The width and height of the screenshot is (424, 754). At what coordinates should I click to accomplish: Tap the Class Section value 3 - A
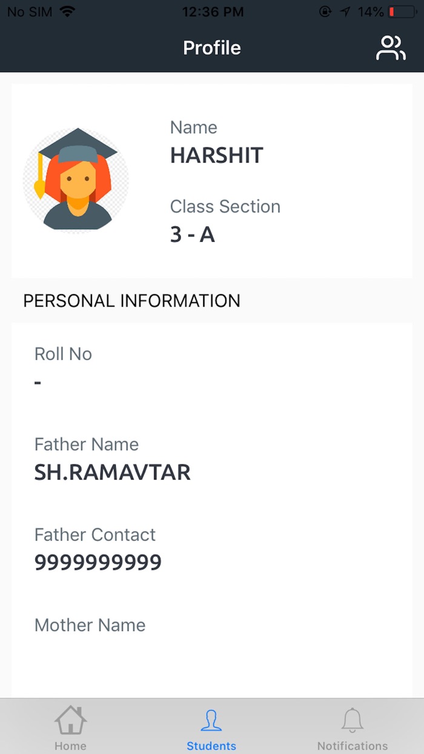(x=193, y=234)
